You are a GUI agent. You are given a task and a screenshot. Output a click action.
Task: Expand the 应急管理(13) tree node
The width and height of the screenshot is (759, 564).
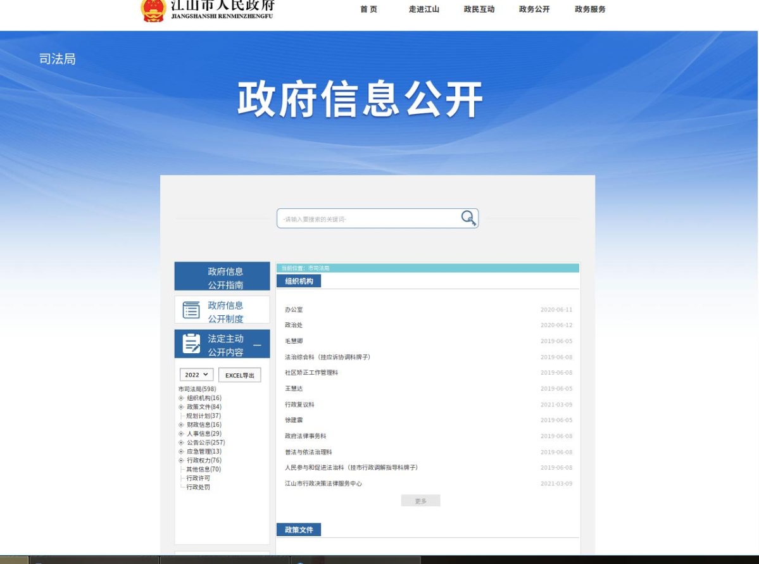point(181,451)
